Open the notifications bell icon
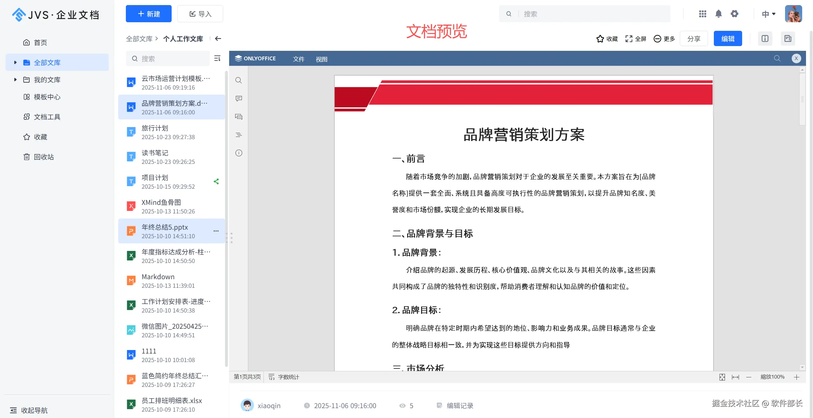813x418 pixels. (718, 14)
